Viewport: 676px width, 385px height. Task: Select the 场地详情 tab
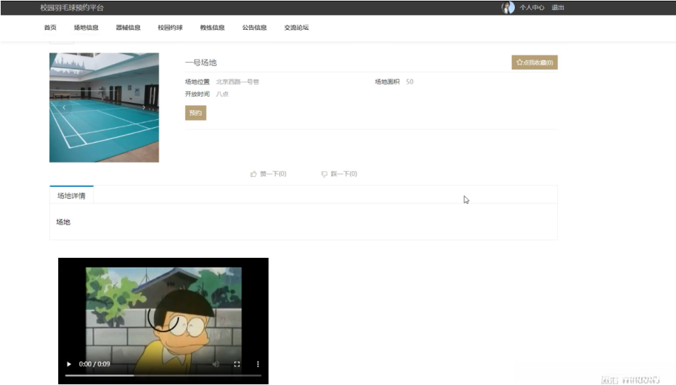72,195
